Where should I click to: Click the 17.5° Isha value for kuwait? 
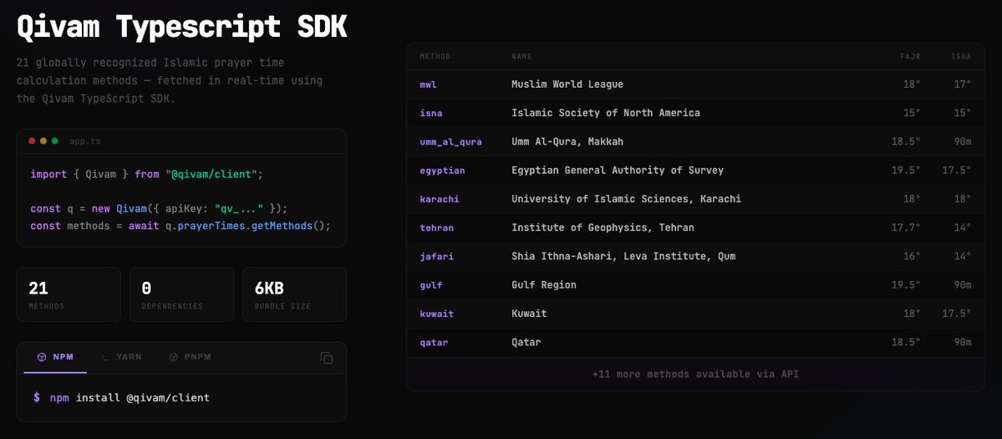click(957, 314)
